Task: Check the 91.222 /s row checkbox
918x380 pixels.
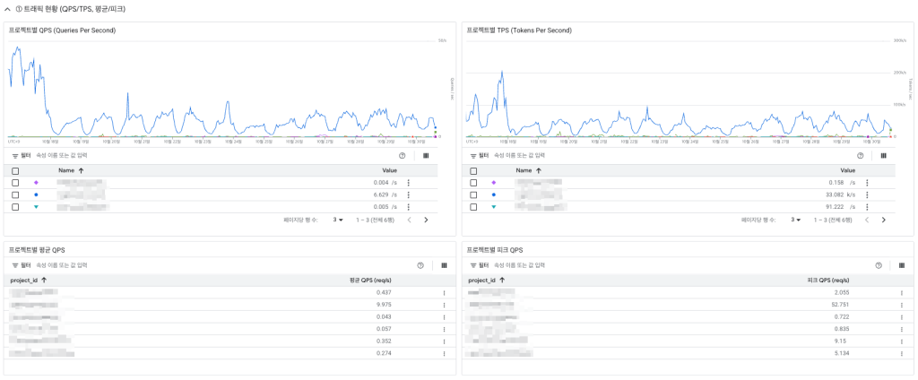Action: 473,207
